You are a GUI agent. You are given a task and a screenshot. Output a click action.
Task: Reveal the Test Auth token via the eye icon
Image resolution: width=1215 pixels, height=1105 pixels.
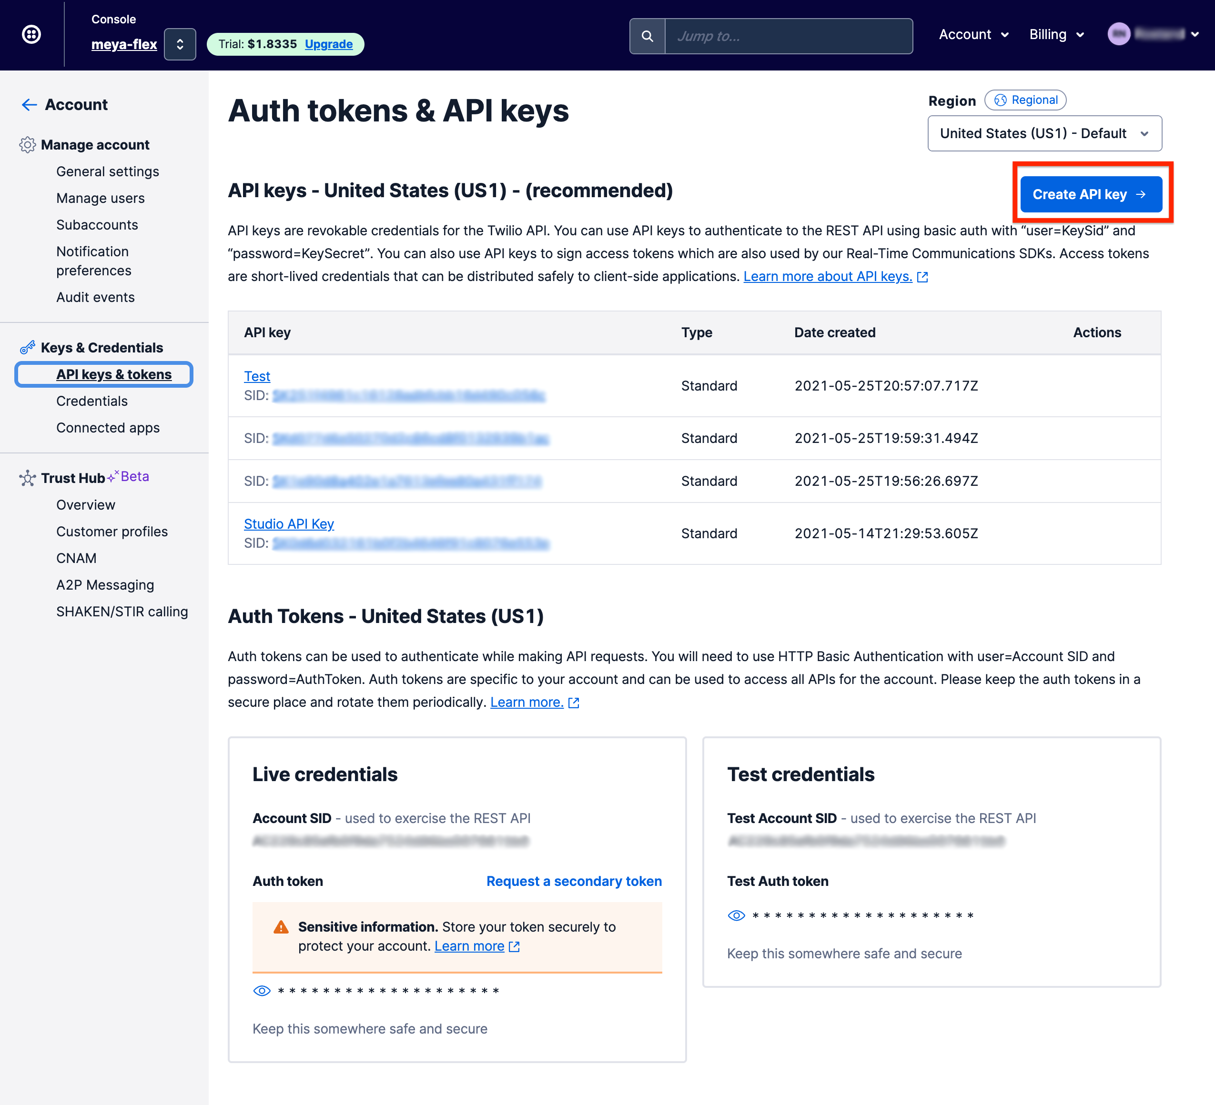[x=736, y=916]
